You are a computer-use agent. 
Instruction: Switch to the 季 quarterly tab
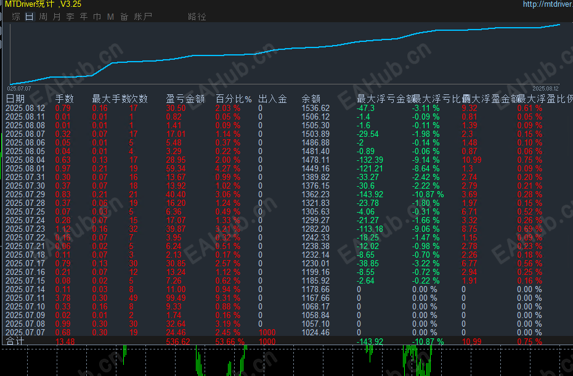pos(70,17)
